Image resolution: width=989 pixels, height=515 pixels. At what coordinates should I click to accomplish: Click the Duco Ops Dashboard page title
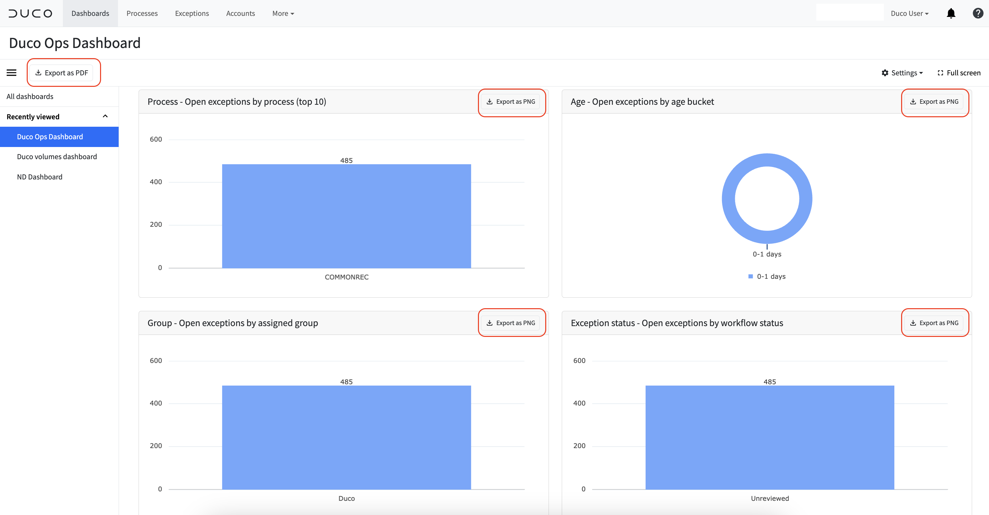pos(75,43)
